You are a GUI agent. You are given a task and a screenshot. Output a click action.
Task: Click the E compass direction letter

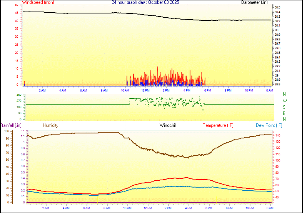click(x=284, y=113)
